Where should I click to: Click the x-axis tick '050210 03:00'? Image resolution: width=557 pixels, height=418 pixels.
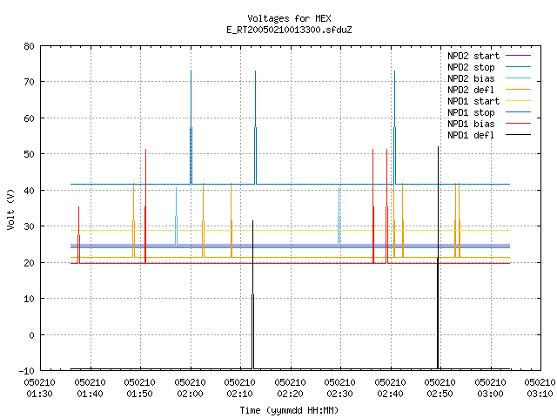point(490,388)
